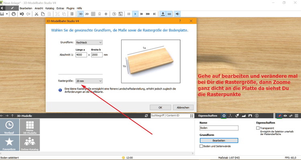Viewport: 301px width, 160px height.
Task: Open the Plugins menu
Action: tap(70, 8)
